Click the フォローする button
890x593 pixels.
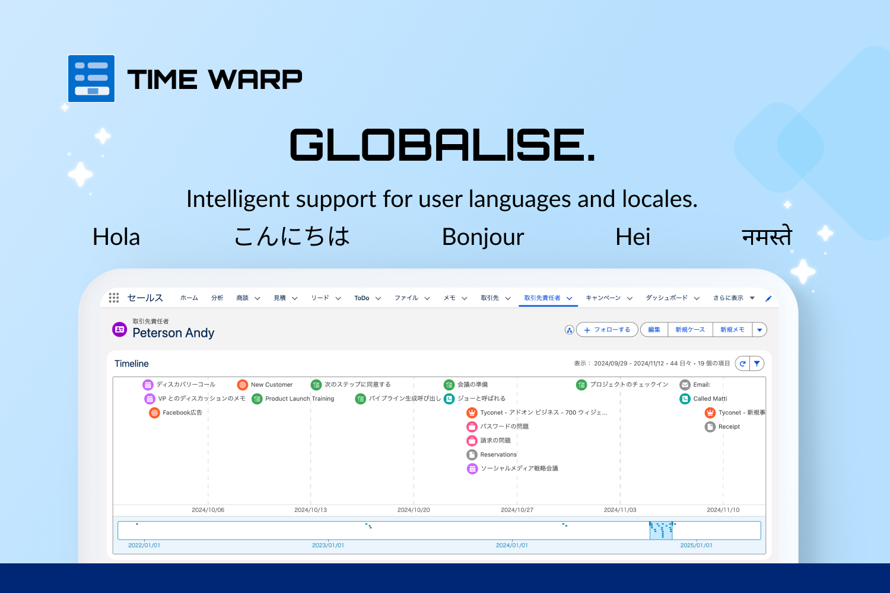point(607,330)
